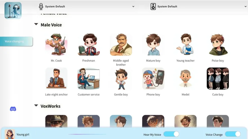
Task: Open the Voice changing sidebar tab
Action: pyautogui.click(x=16, y=41)
